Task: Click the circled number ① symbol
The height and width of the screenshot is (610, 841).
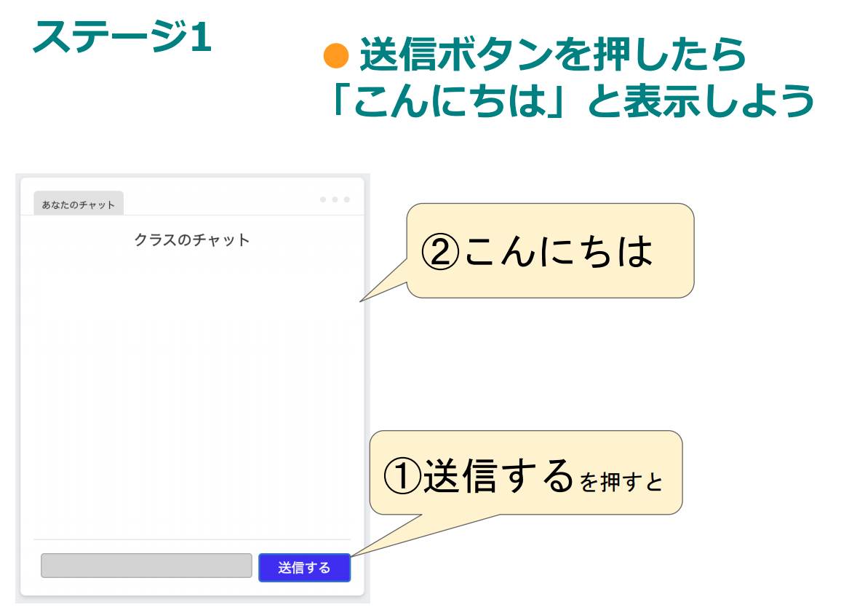Action: 403,476
